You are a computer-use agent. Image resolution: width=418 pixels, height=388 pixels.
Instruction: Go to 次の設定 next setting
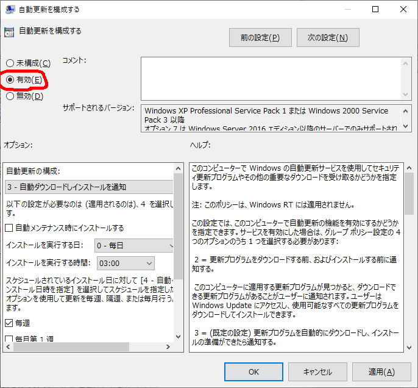[327, 38]
